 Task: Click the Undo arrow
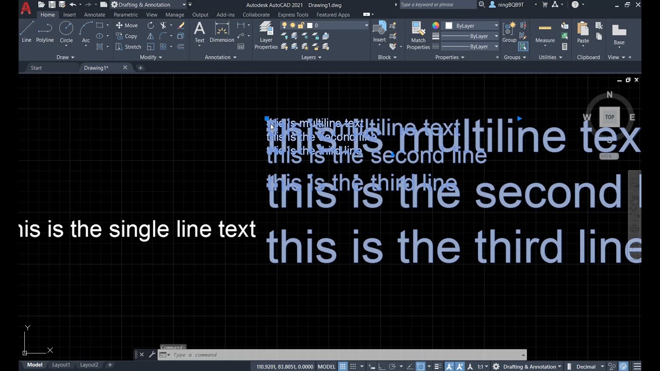click(73, 5)
